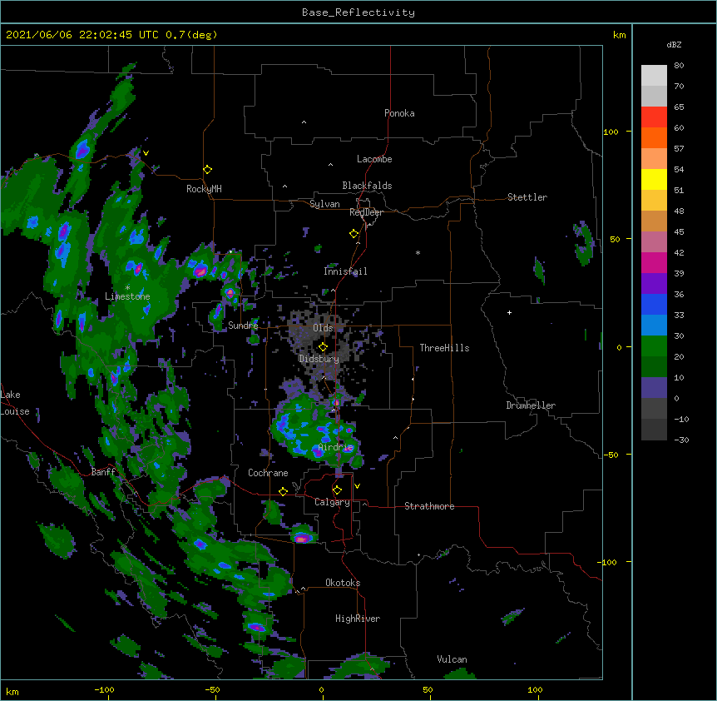The height and width of the screenshot is (701, 717).
Task: Click the Cochrane label
Action: pyautogui.click(x=268, y=473)
